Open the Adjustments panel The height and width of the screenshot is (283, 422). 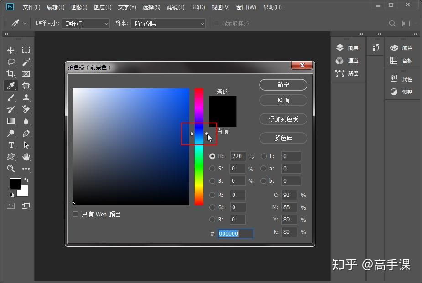[x=401, y=92]
